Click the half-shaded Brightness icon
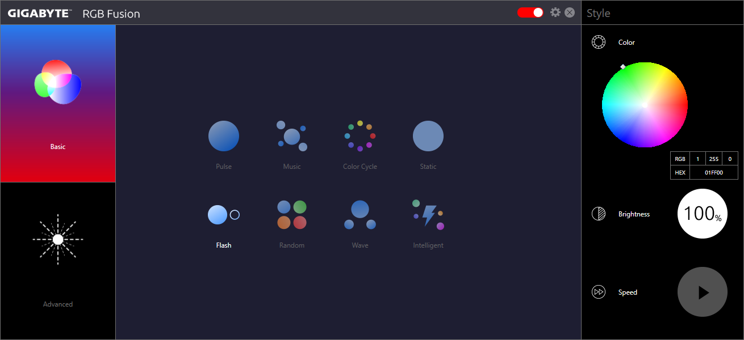This screenshot has width=744, height=340. point(598,214)
